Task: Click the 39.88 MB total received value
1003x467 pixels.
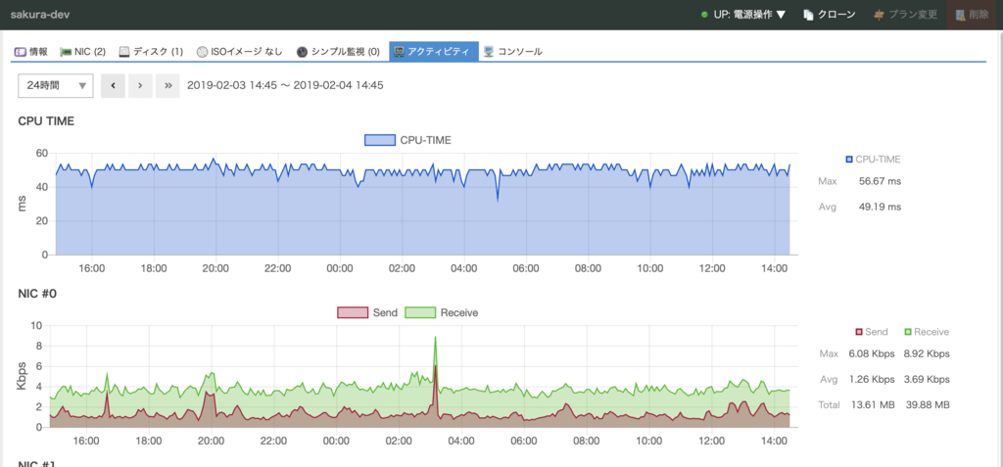Action: [927, 405]
